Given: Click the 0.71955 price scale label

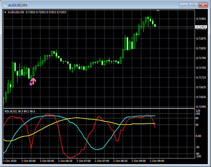Looking at the screenshot, I should [201, 19].
